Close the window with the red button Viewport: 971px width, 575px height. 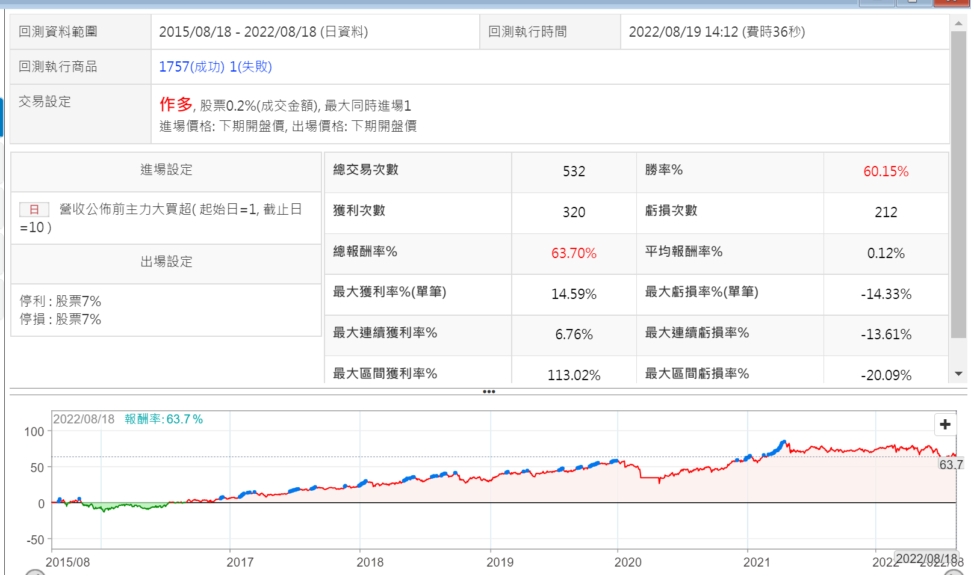(951, 2)
